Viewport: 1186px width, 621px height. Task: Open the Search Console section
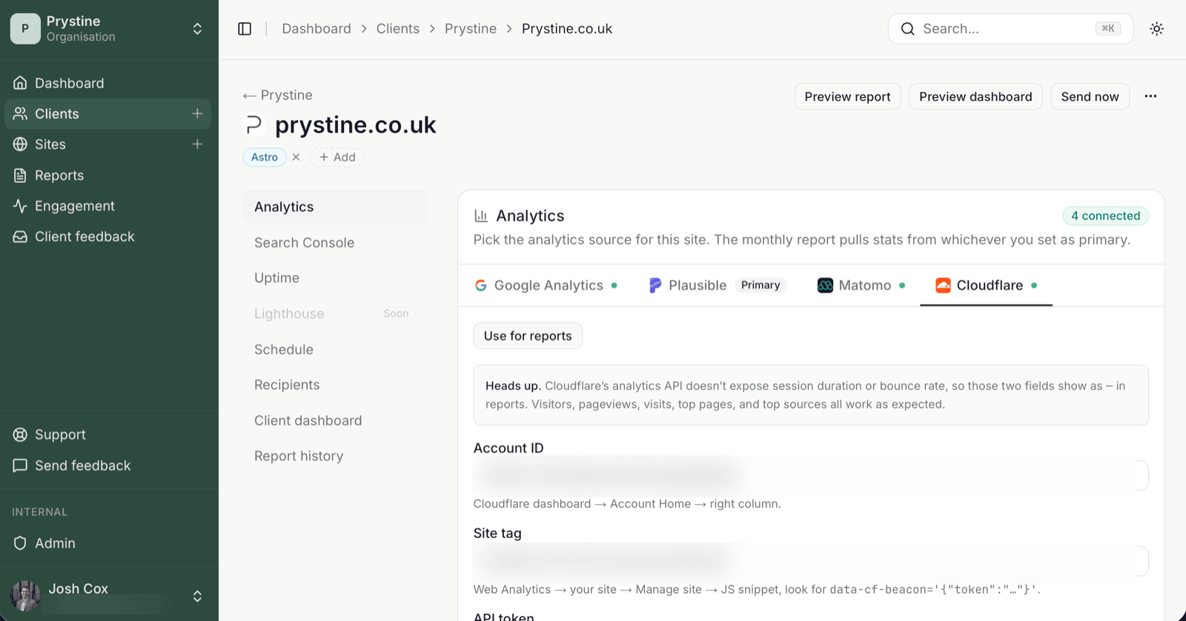click(335, 242)
